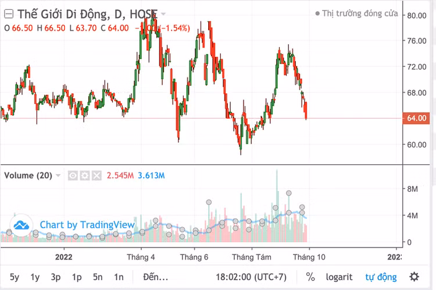Switch to 1n time range
Viewport: 436px width, 290px height.
(119, 277)
